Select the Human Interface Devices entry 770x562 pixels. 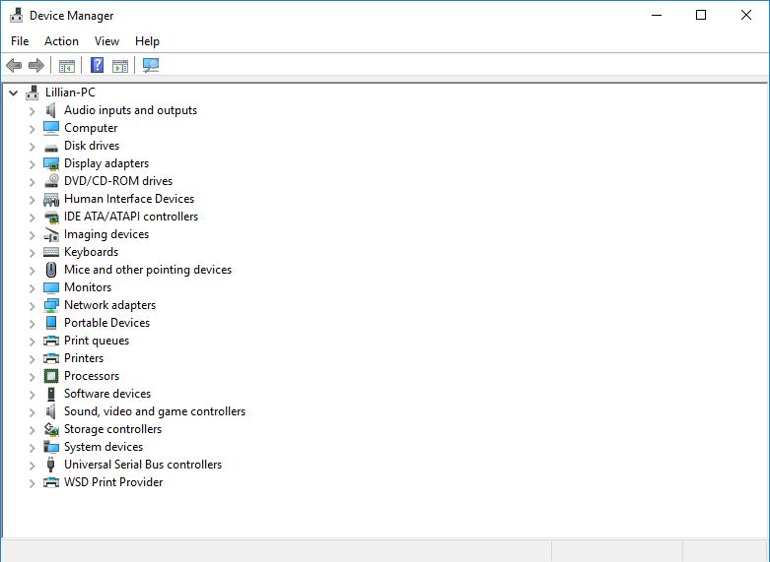tap(129, 199)
